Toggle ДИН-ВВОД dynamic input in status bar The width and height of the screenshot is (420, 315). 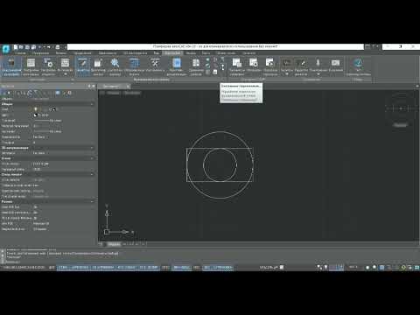[x=181, y=267]
